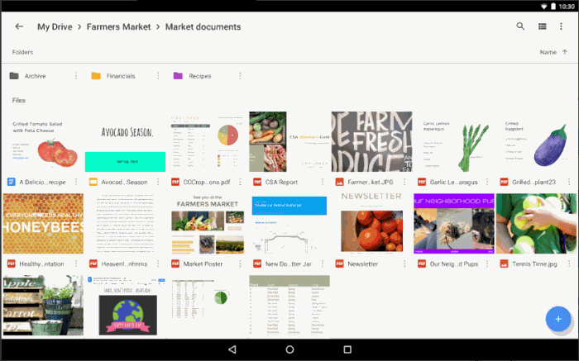Viewport: 579px width, 361px height.
Task: Open more options for Financials folder
Action: click(x=158, y=76)
